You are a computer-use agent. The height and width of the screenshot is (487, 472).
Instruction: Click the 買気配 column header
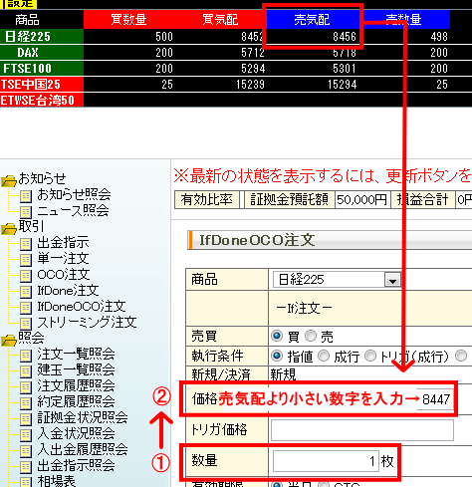(x=221, y=19)
